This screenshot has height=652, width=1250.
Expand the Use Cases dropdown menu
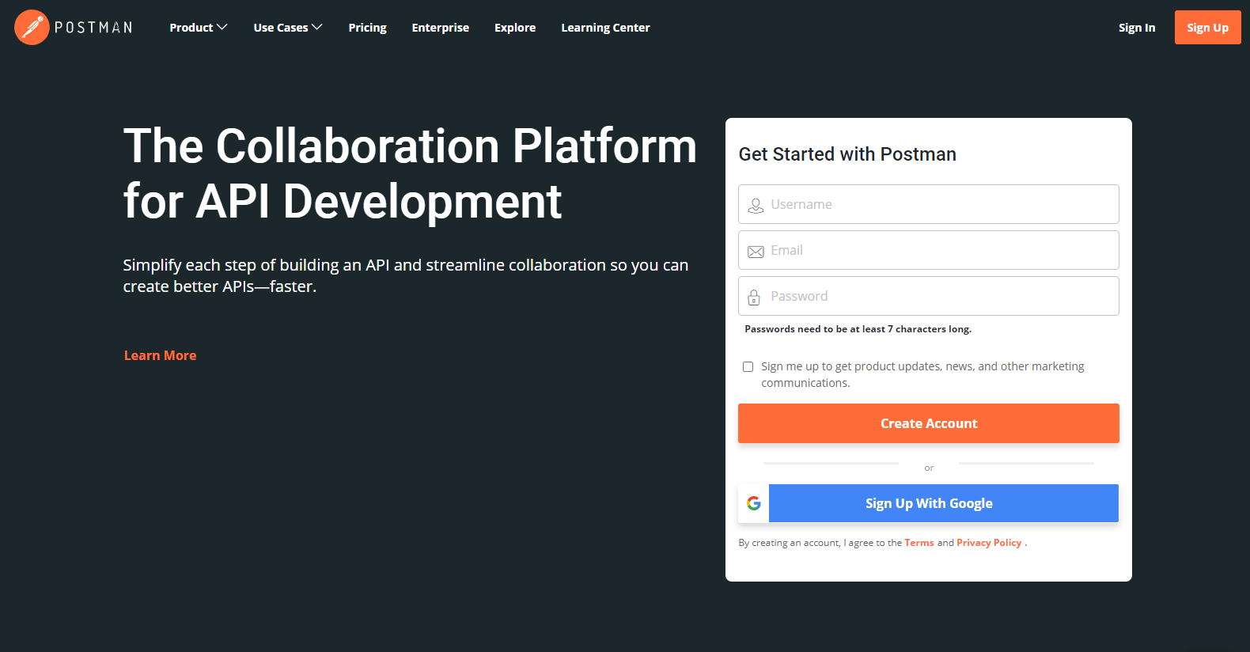tap(288, 28)
